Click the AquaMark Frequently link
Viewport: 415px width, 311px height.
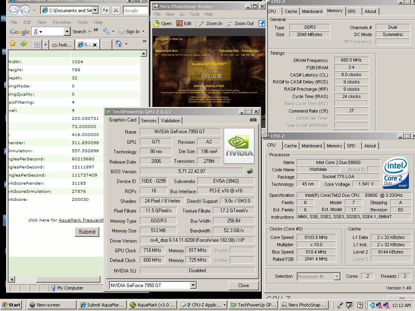81,220
